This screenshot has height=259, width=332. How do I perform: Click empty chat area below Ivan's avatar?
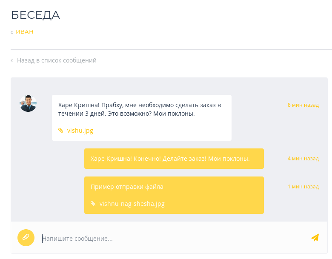(28, 170)
